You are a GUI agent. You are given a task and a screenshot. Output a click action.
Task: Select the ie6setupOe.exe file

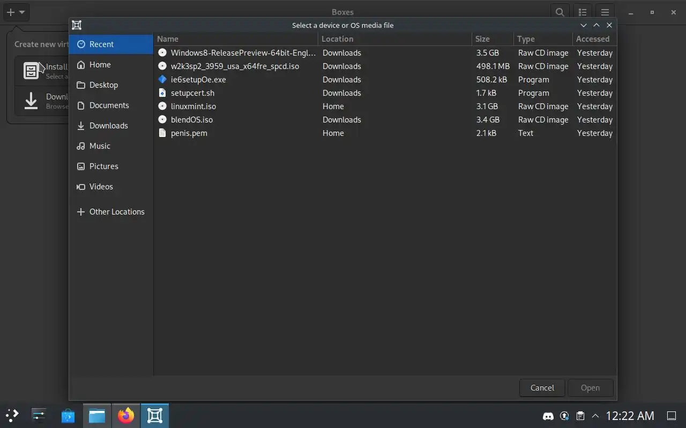(x=385, y=80)
